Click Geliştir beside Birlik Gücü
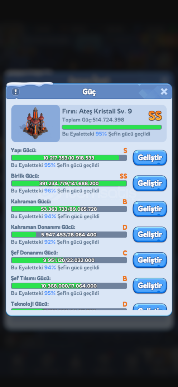Viewport: 178px width, 387px height. tap(150, 183)
